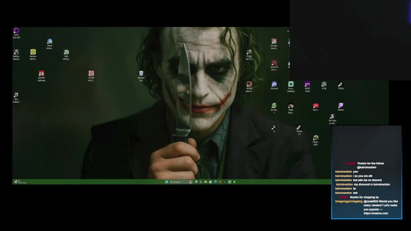This screenshot has height=231, width=411.
Task: Open the Epic Games launcher icon
Action: coord(16,98)
